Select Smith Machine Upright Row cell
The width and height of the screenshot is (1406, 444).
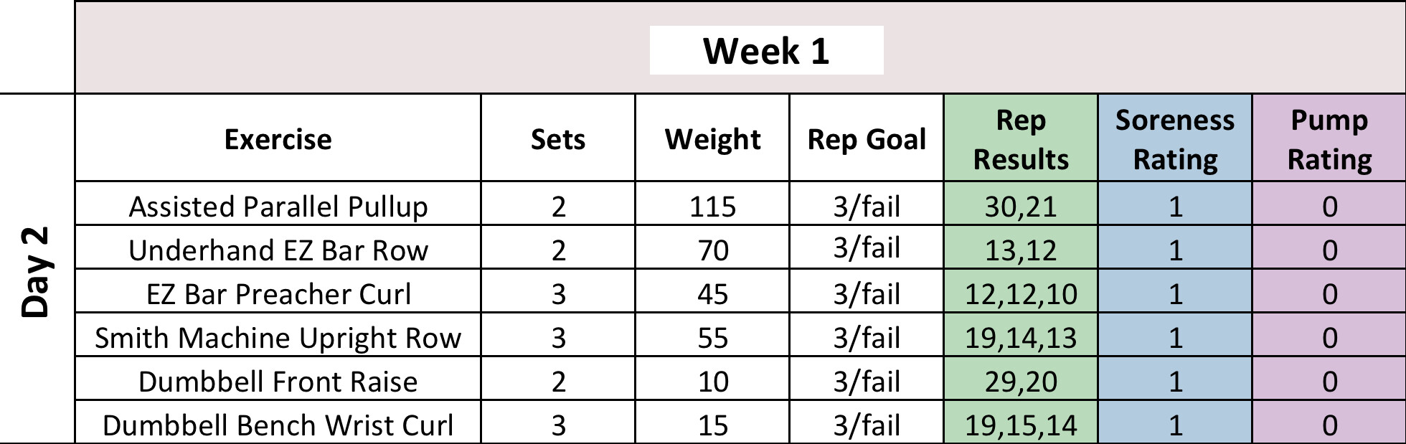coord(278,338)
